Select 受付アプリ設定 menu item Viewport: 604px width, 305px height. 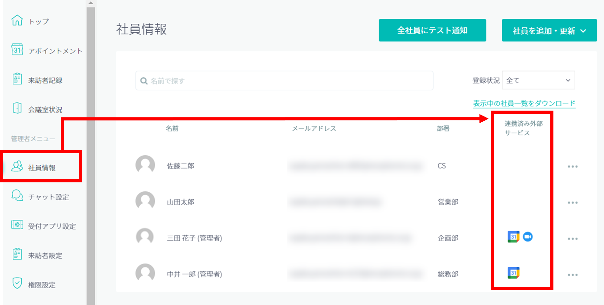(52, 226)
